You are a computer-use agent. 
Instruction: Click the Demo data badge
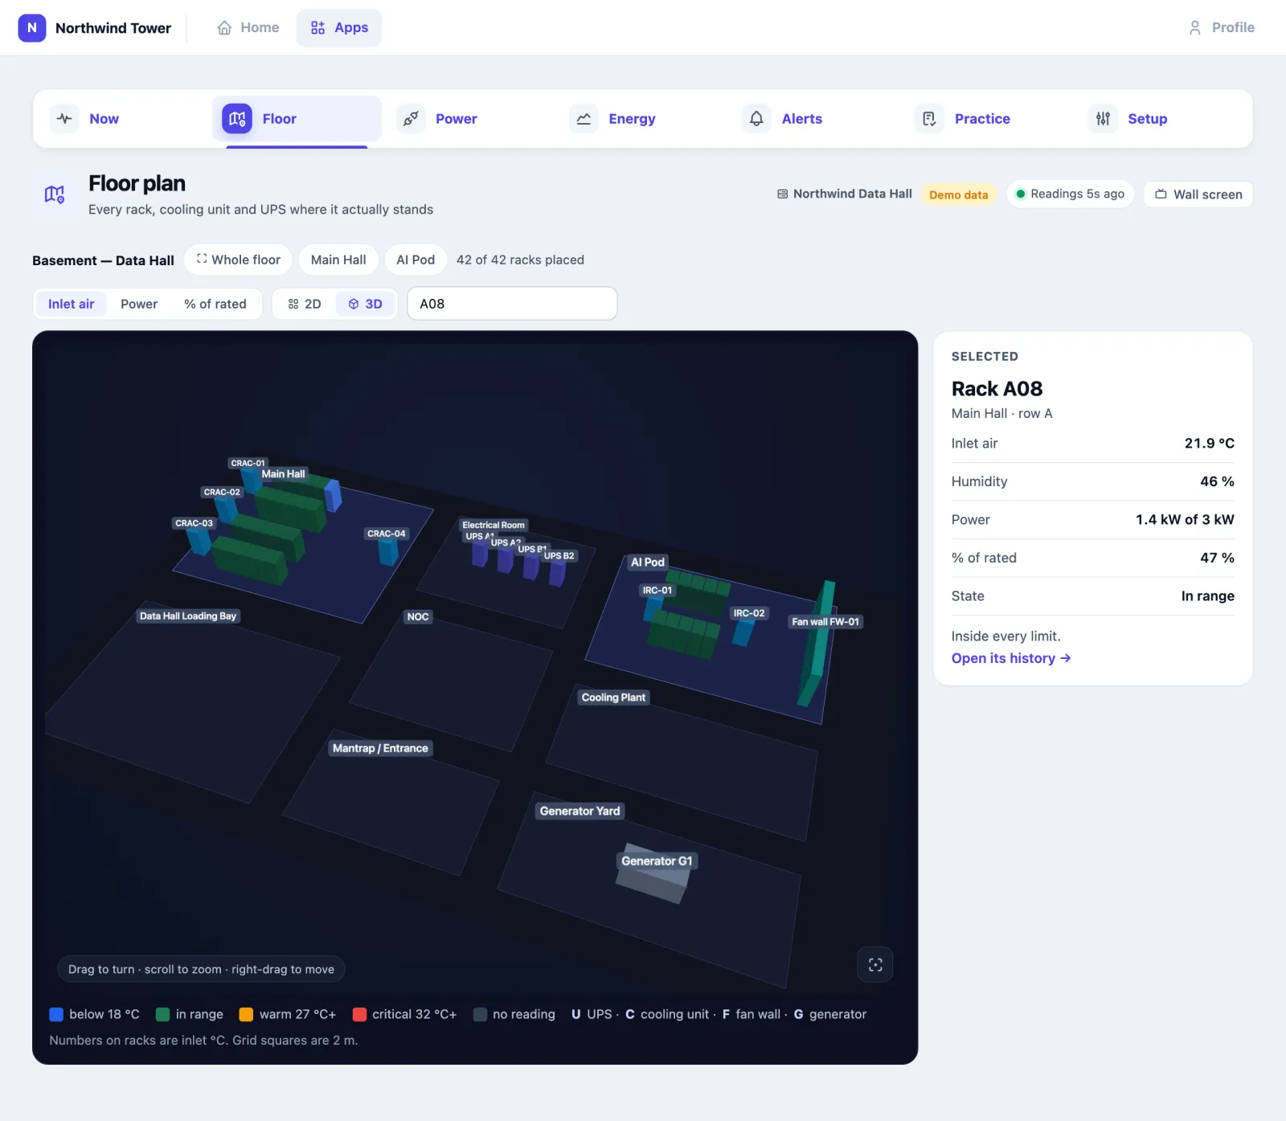coord(958,194)
